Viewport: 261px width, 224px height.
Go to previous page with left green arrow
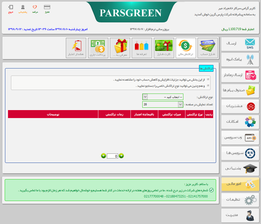(103, 156)
